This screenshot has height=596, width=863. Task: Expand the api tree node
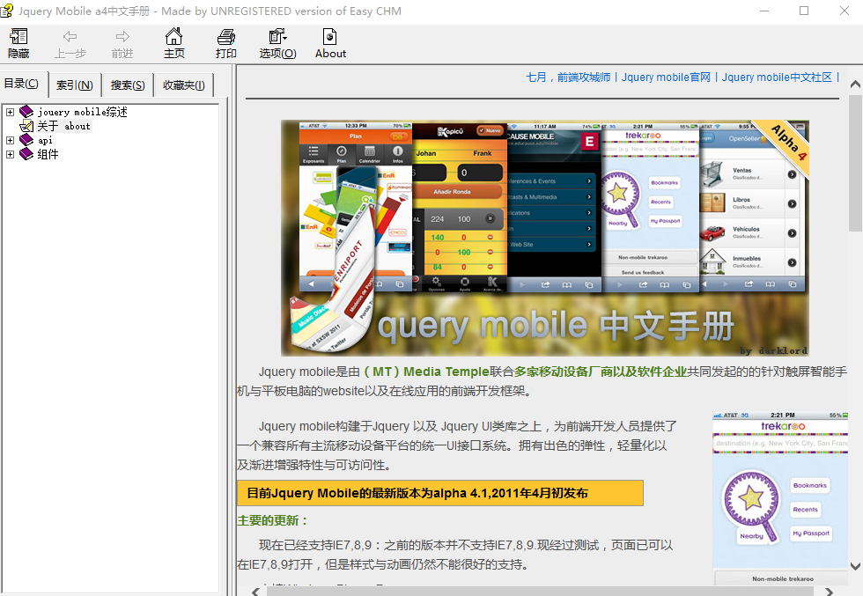point(9,140)
